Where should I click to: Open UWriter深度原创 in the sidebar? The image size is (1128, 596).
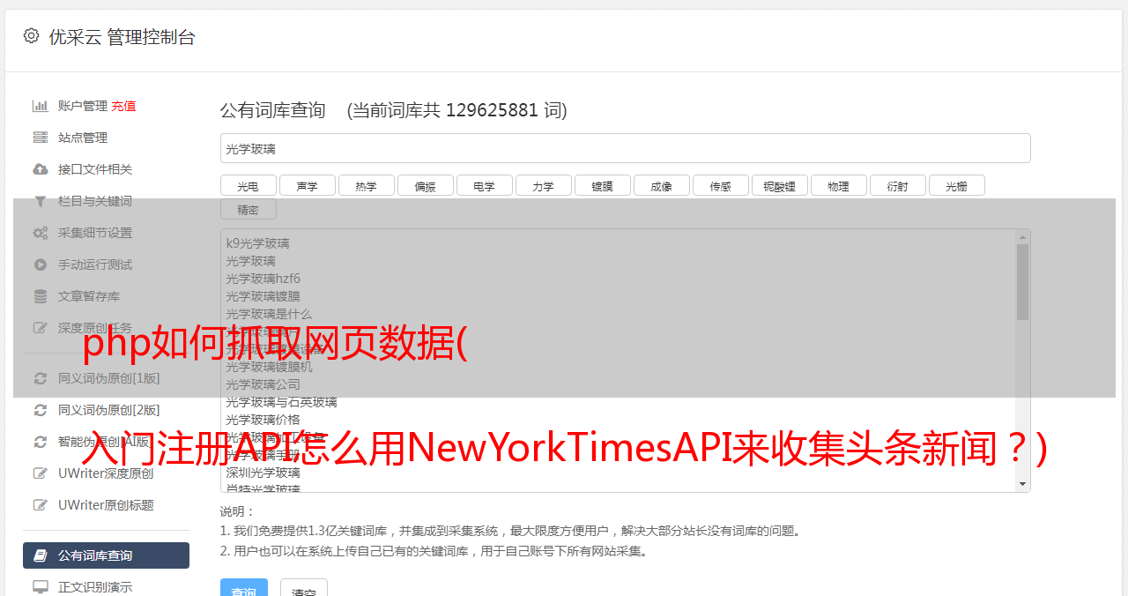106,473
